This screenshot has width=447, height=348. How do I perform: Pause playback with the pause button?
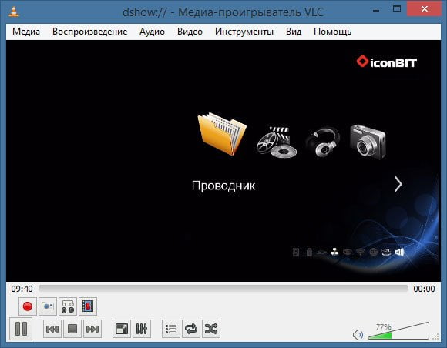tap(21, 329)
